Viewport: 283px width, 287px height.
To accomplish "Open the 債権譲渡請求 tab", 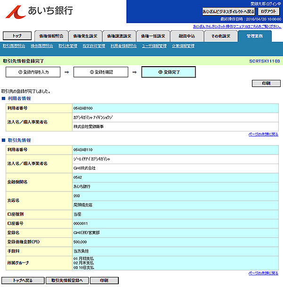I will pos(119,36).
